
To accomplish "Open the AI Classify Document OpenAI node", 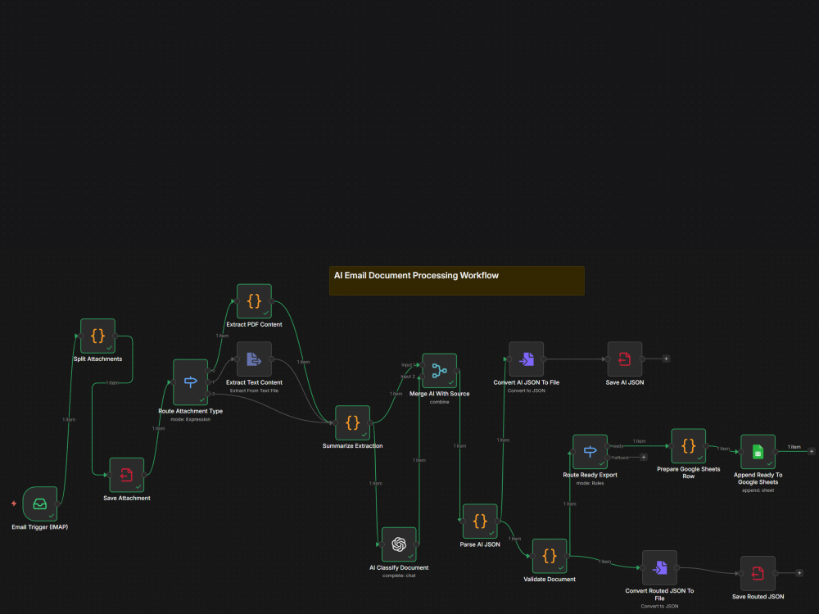I will (x=399, y=544).
